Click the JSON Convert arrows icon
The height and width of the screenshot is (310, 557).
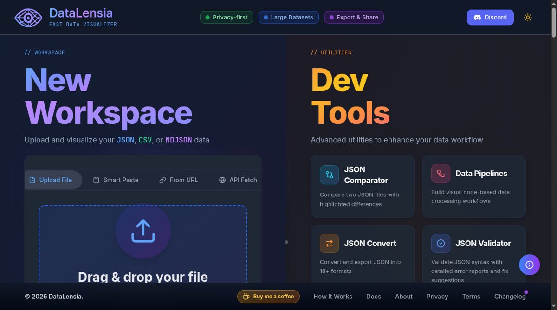329,244
